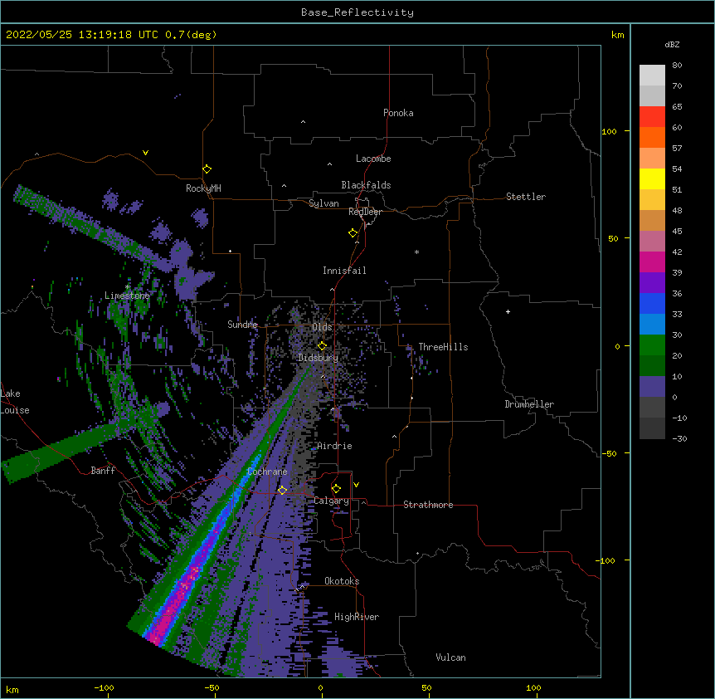Pick the blue 36 dBZ legend swatch
The image size is (715, 699).
pos(652,303)
